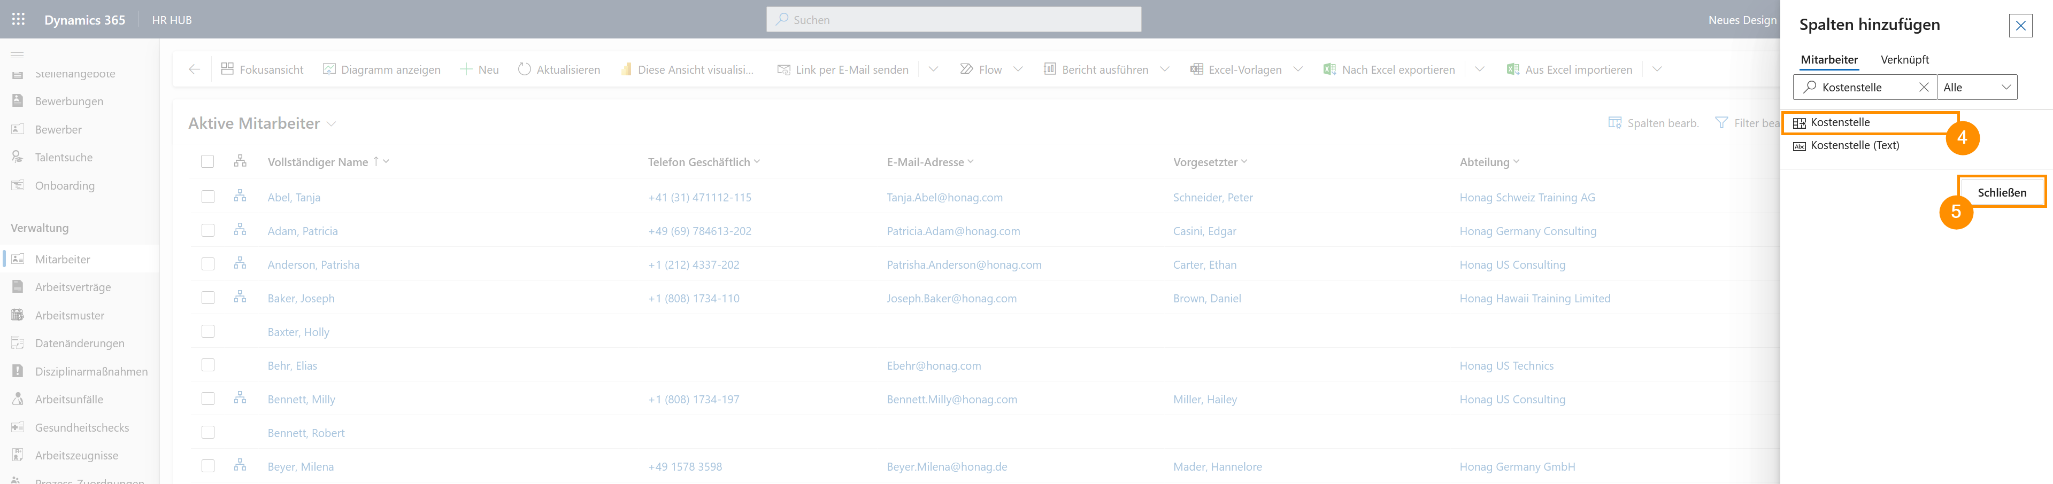Select checkbox for Behr, Elias
Image resolution: width=2053 pixels, height=484 pixels.
[208, 364]
